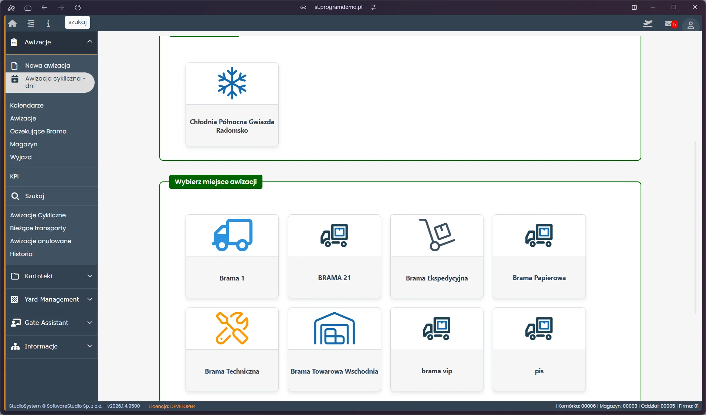706x415 pixels.
Task: Open the user profile icon
Action: [690, 25]
